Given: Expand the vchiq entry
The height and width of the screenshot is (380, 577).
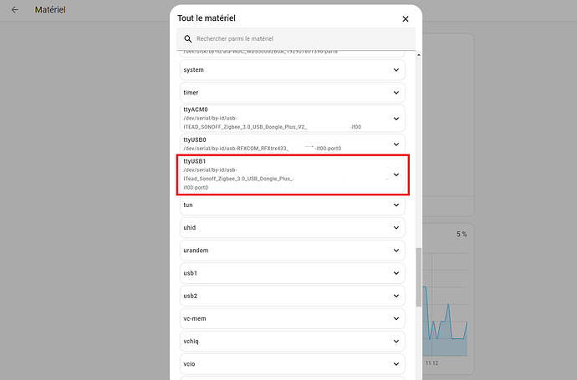Looking at the screenshot, I should [293, 342].
